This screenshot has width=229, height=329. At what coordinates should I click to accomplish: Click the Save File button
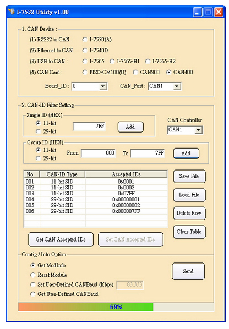pos(189,176)
